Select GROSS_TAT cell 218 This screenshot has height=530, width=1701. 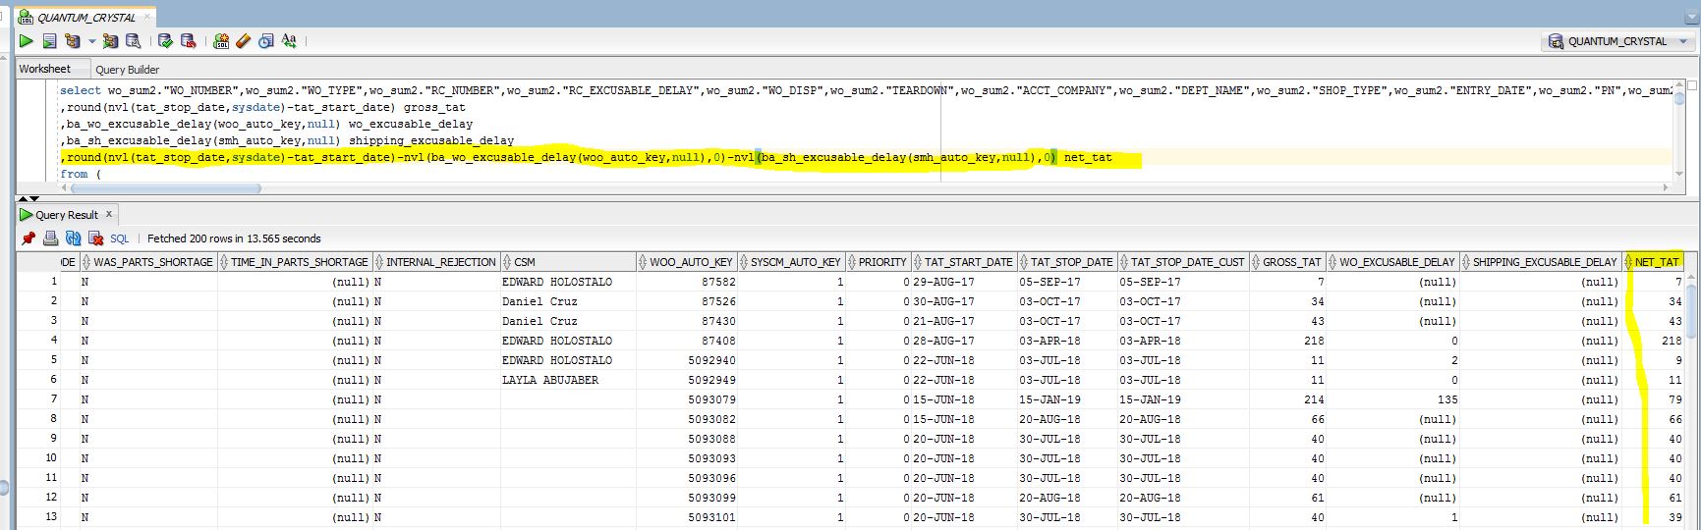[x=1287, y=341]
